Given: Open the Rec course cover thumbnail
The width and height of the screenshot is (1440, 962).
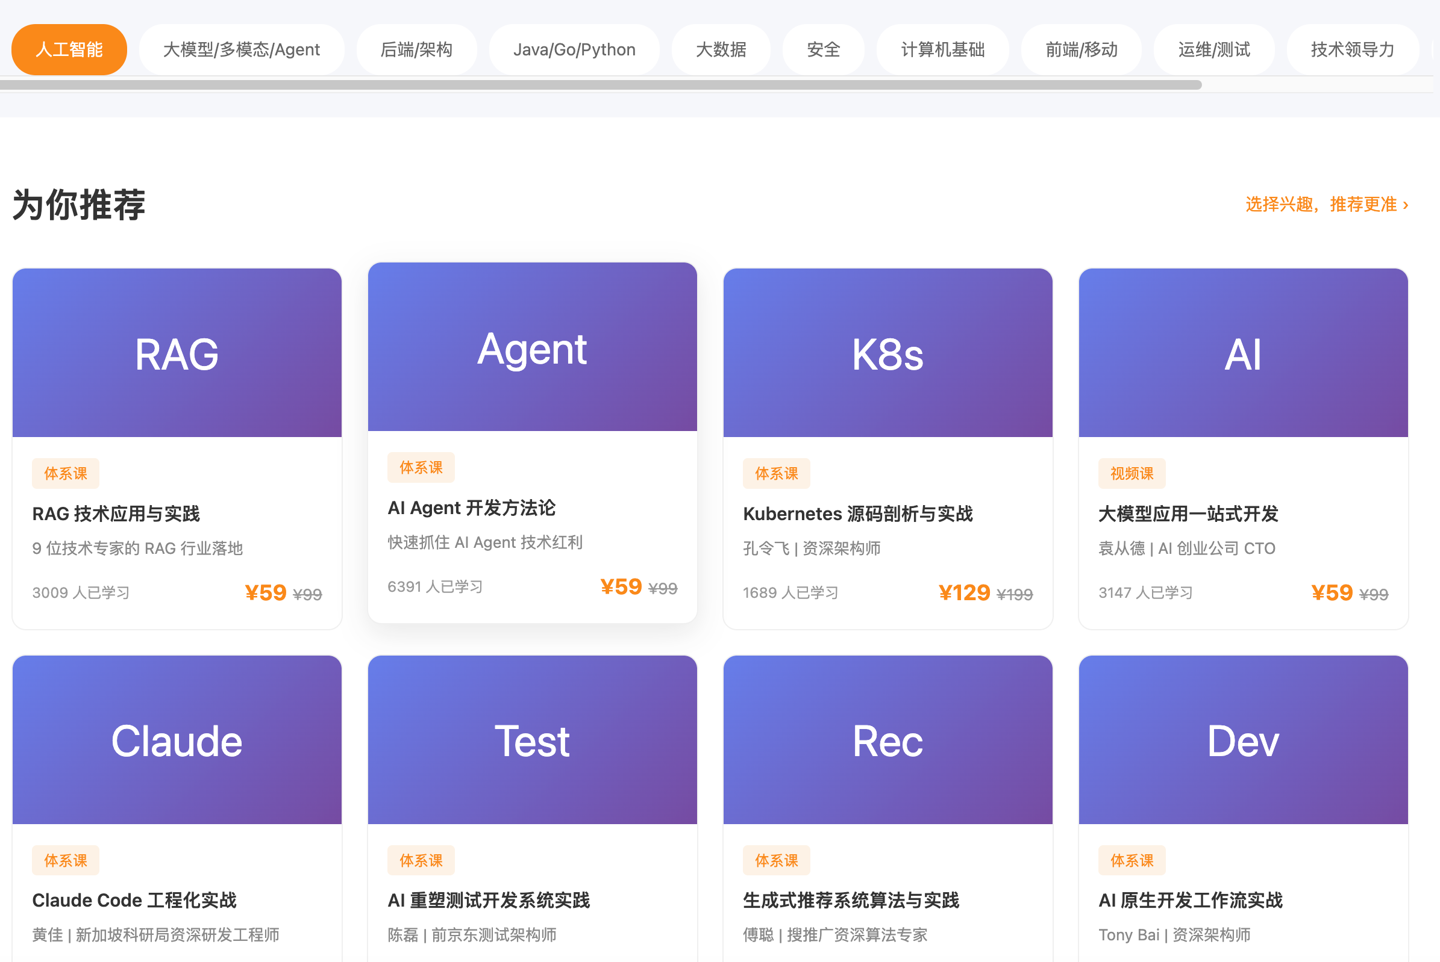Looking at the screenshot, I should click(887, 739).
